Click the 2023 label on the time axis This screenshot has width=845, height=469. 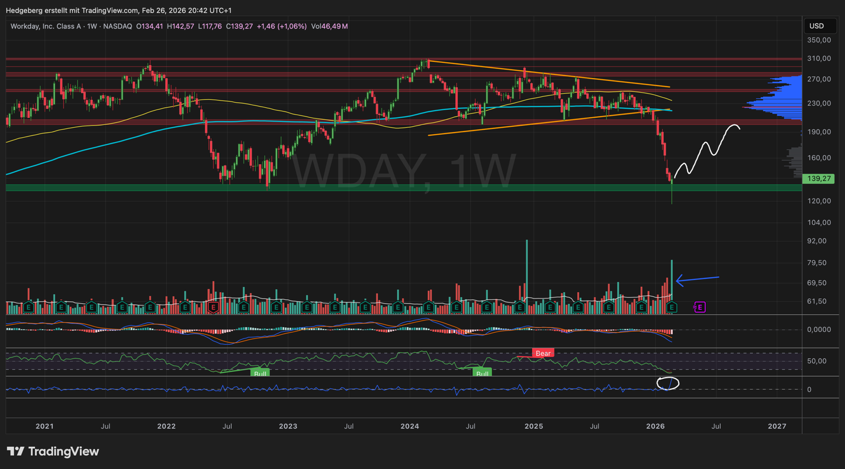click(288, 426)
